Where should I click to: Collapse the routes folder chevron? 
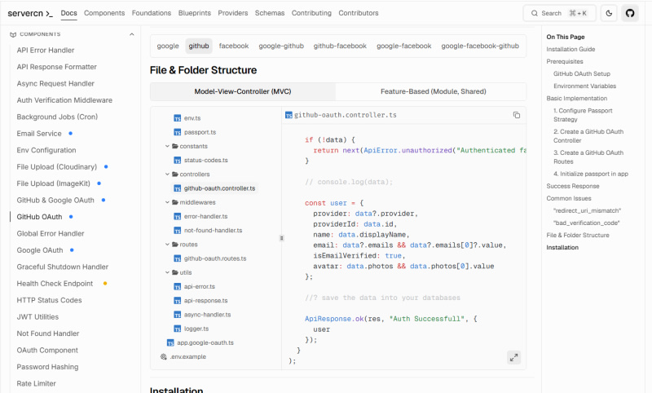pos(167,245)
